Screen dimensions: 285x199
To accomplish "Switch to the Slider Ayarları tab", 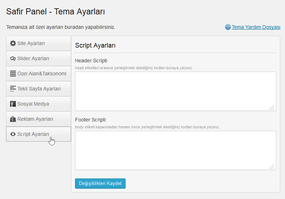I will click(39, 58).
